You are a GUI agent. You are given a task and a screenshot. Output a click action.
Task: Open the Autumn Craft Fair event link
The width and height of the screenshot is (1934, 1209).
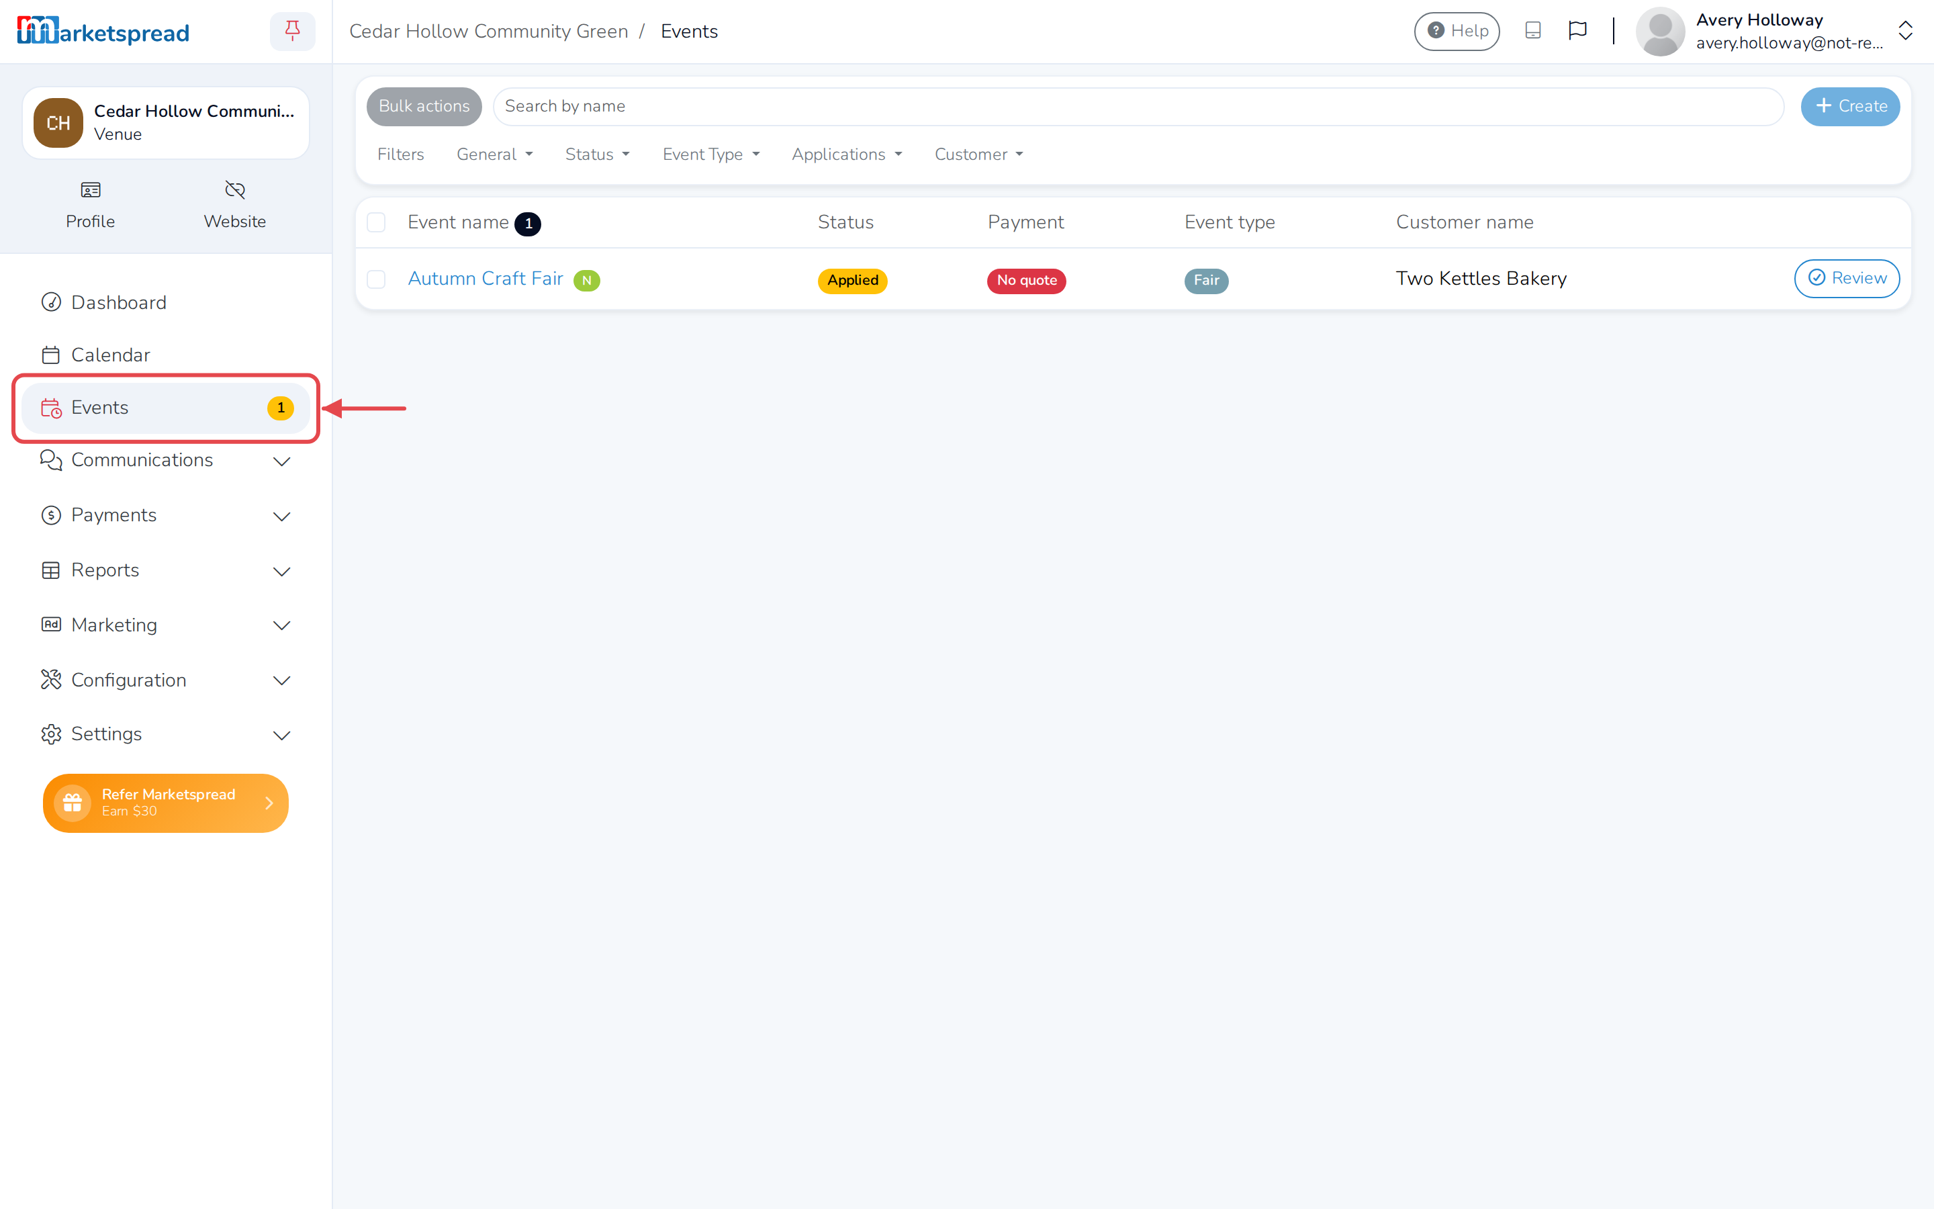pos(485,278)
